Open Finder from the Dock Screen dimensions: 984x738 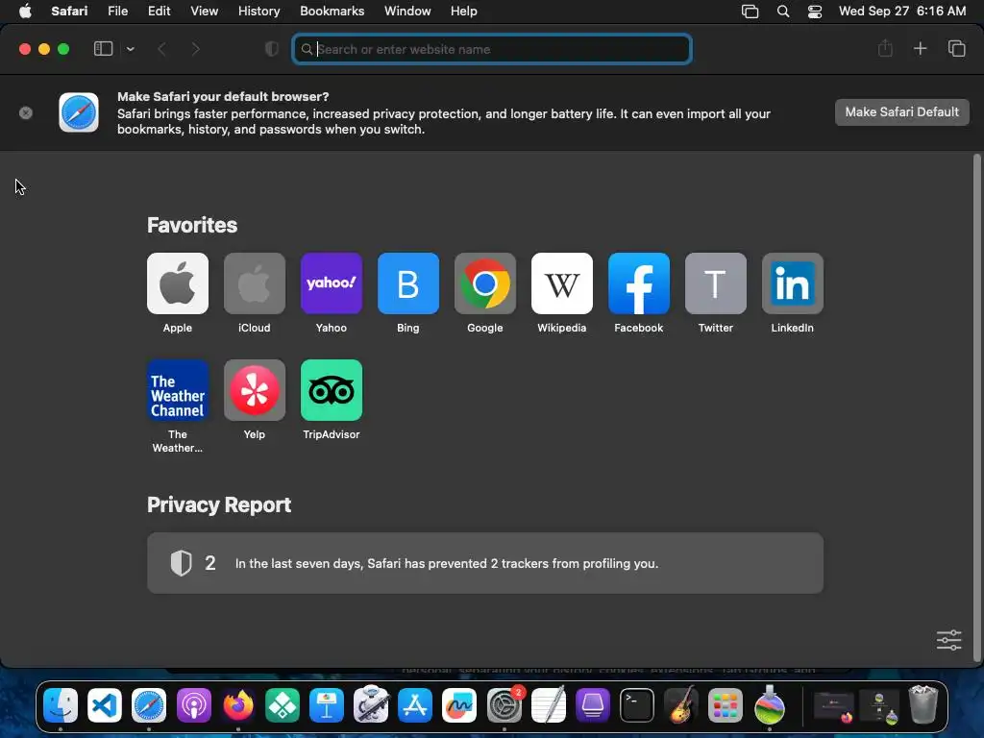61,704
